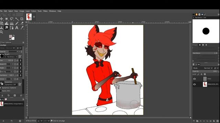Toggle Lock alpha channel
Screen dimensions: 220x123
[205, 74]
